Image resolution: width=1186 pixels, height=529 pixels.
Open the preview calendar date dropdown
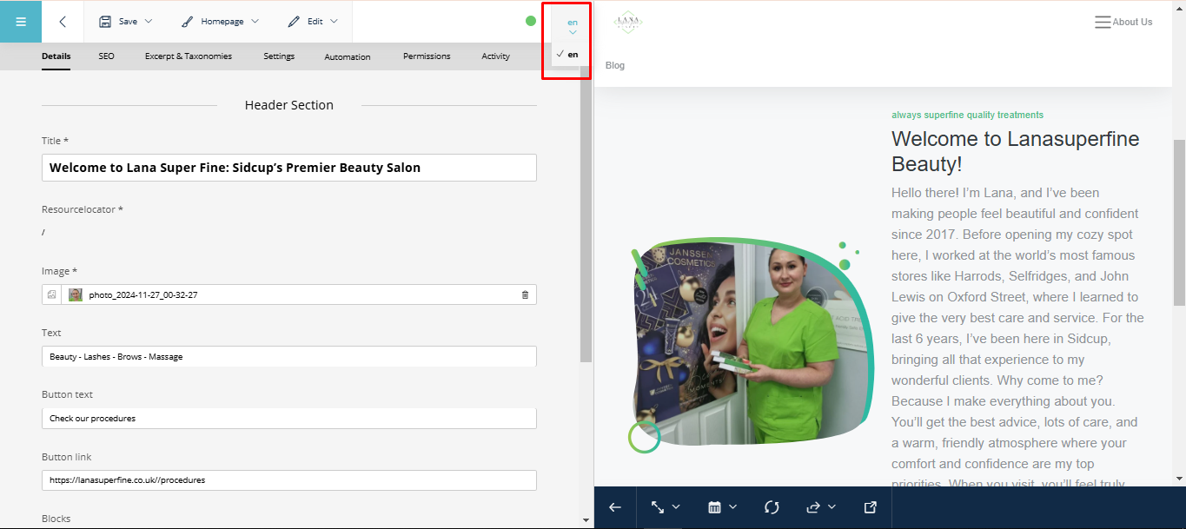[722, 507]
